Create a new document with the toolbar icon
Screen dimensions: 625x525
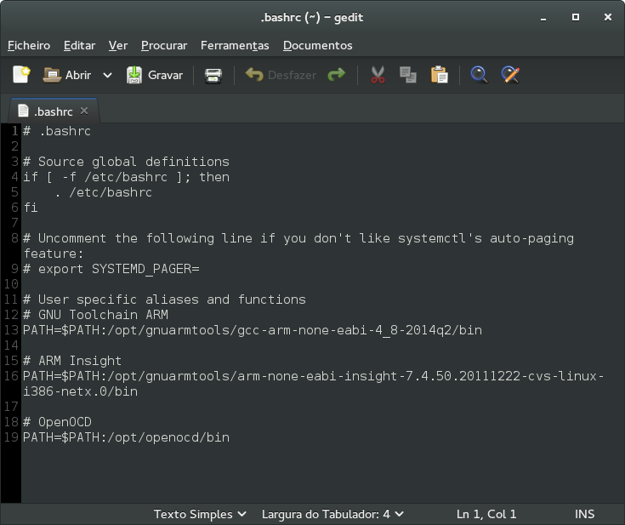(x=21, y=75)
